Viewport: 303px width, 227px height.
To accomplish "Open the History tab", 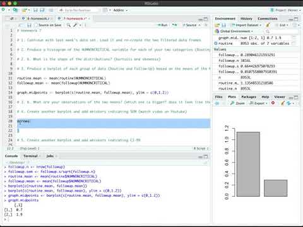I will (246, 19).
